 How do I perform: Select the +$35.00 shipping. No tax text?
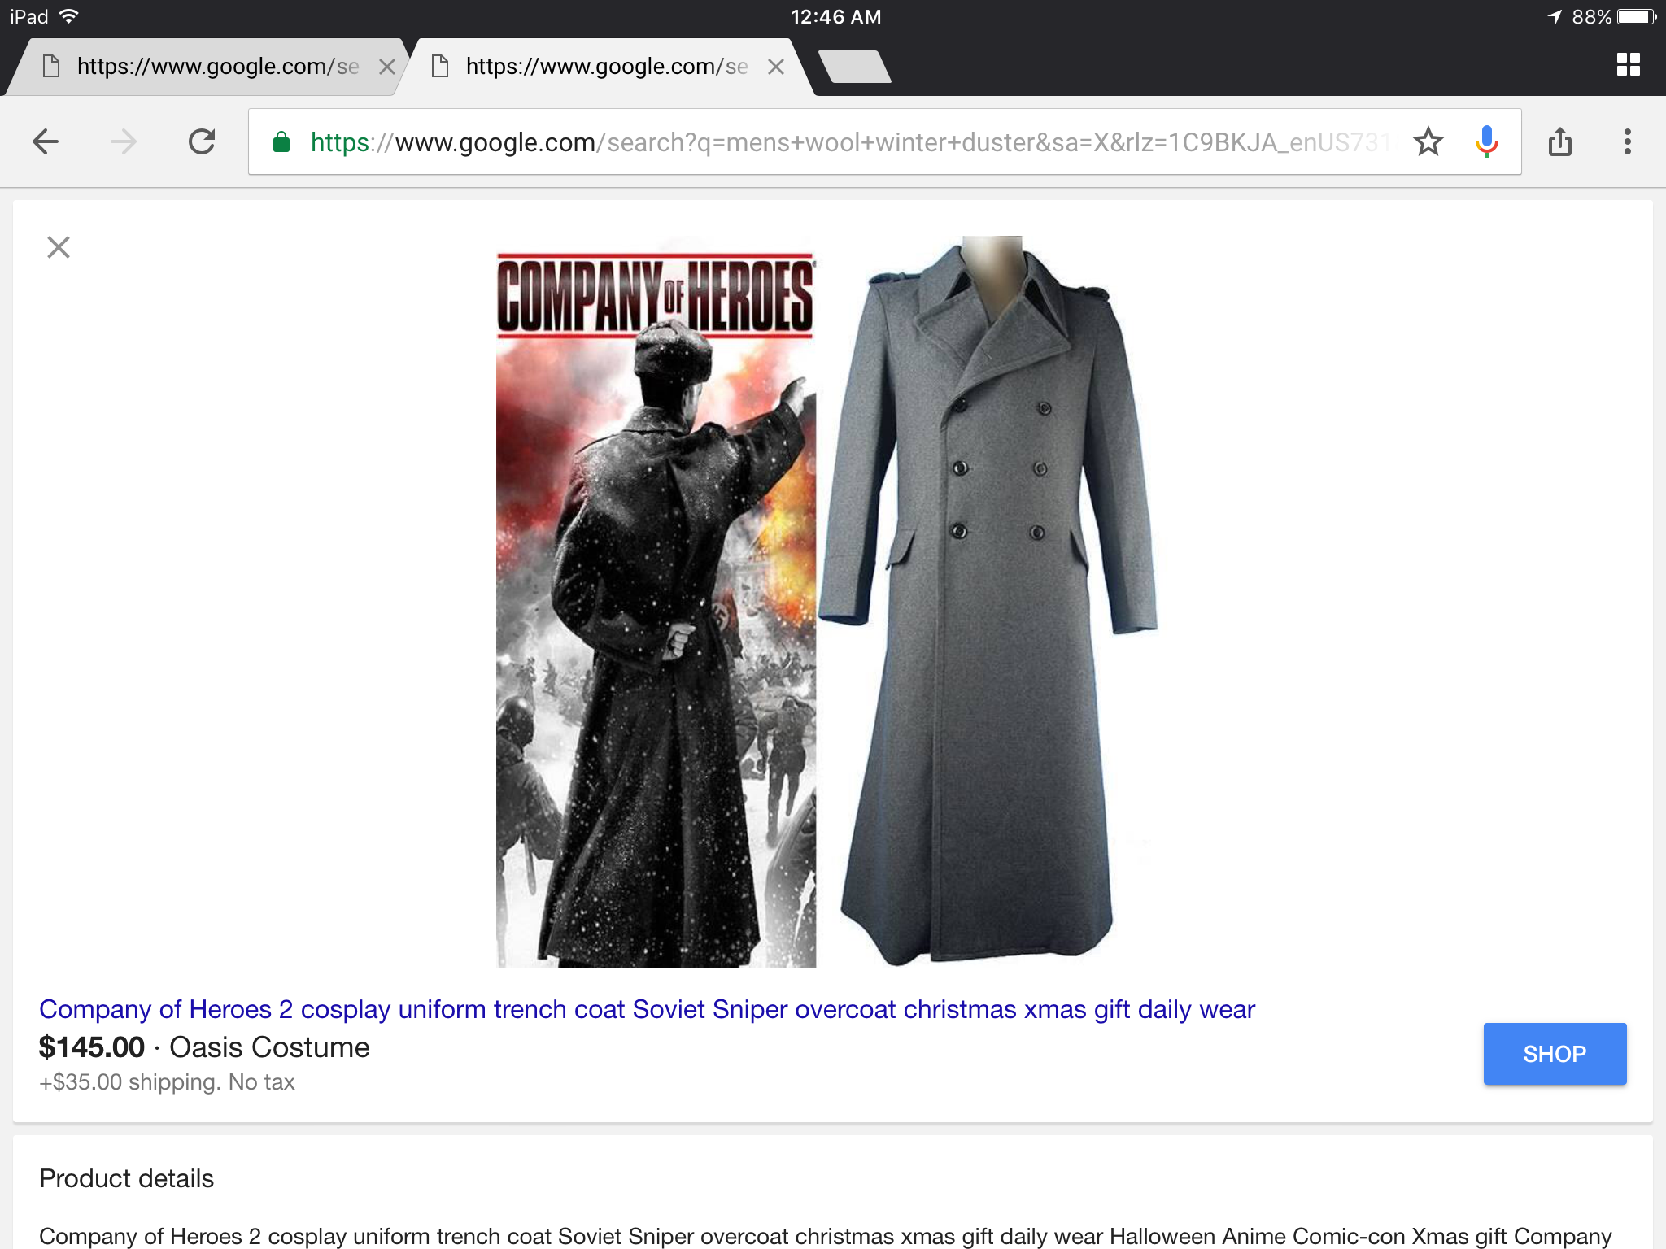(x=167, y=1082)
